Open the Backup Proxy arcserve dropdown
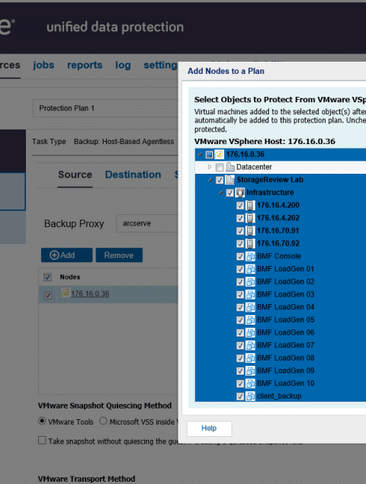This screenshot has height=484, width=366. (147, 223)
